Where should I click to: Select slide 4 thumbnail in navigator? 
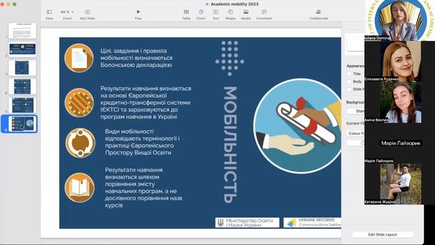point(22,86)
